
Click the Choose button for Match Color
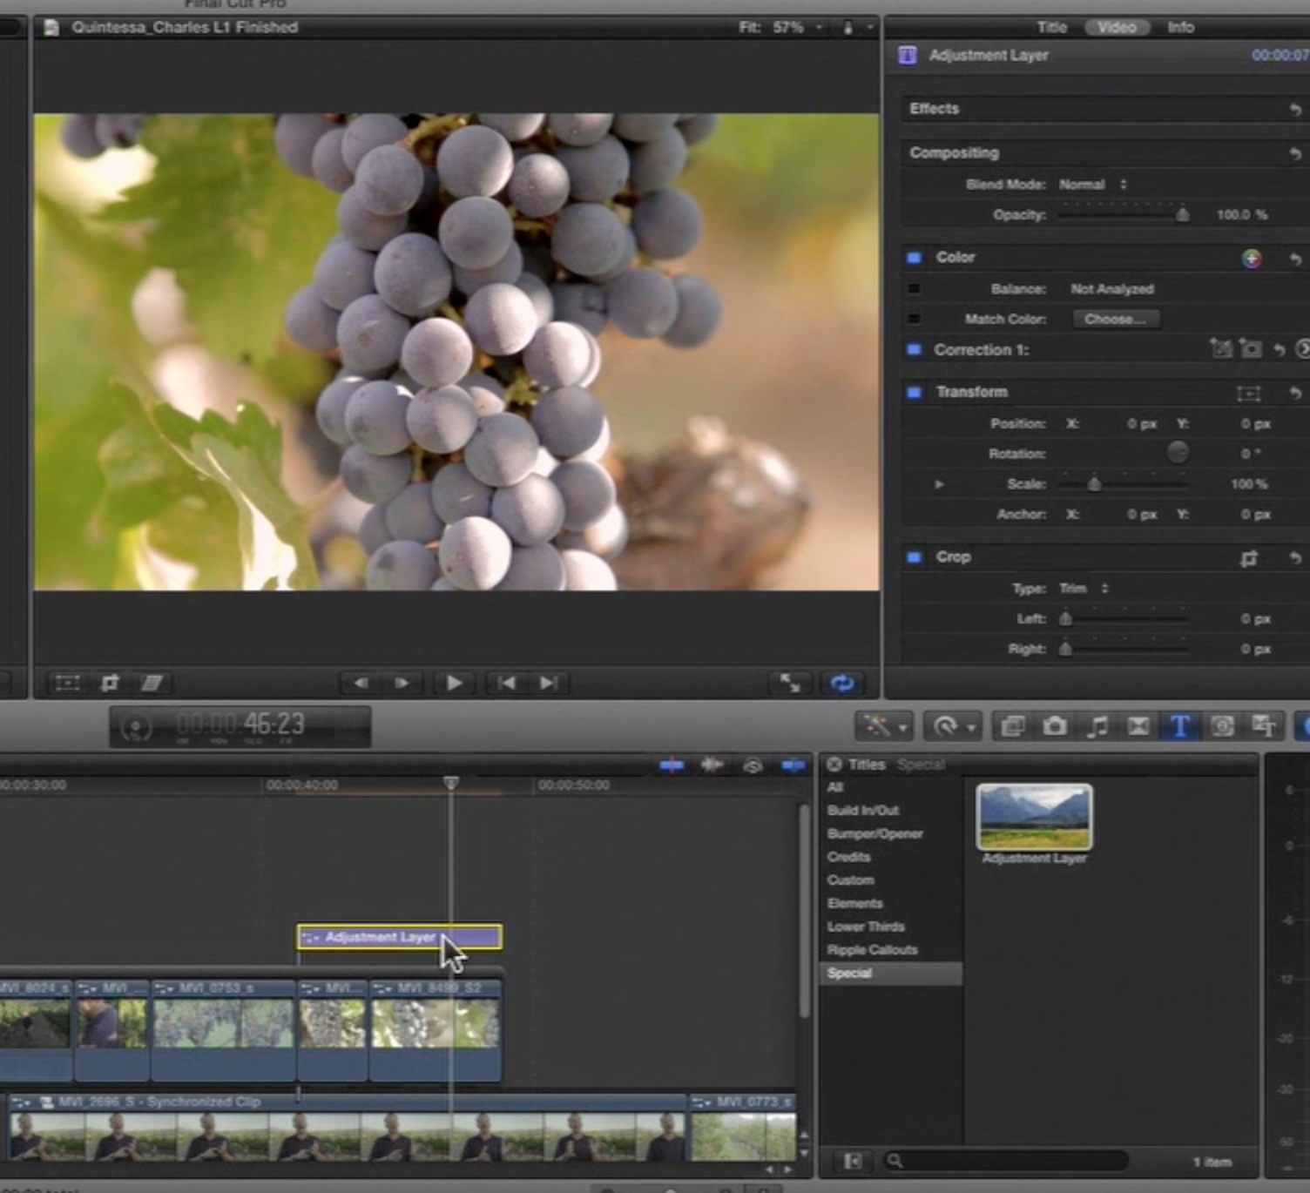pos(1115,319)
